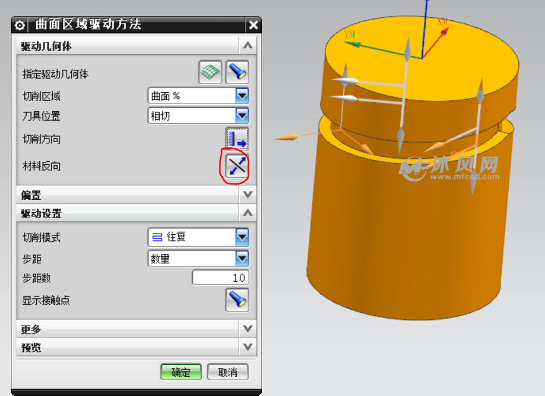Click the Select drive geometry surface icon
The image size is (545, 396).
(x=211, y=72)
